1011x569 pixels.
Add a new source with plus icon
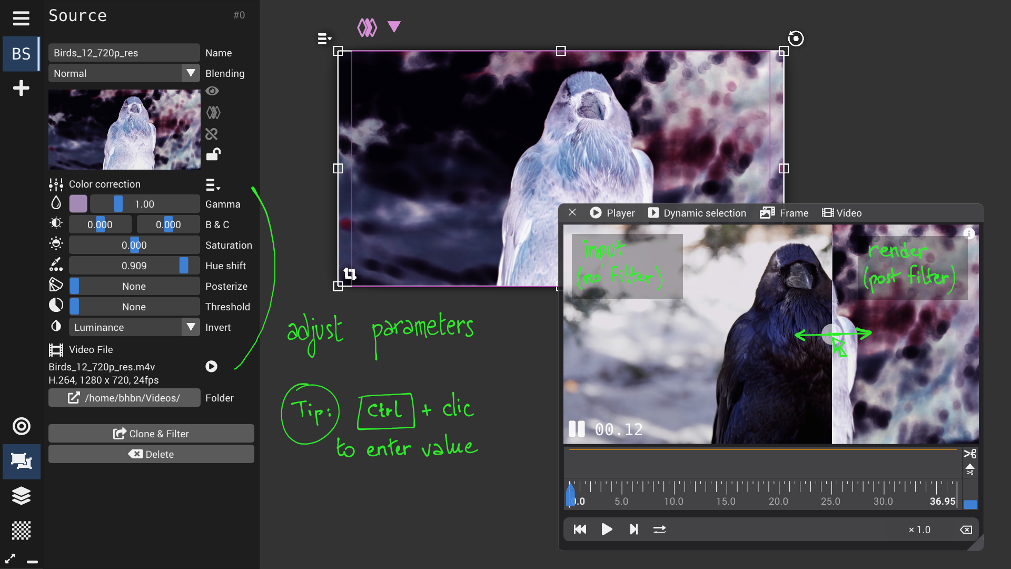click(x=21, y=88)
